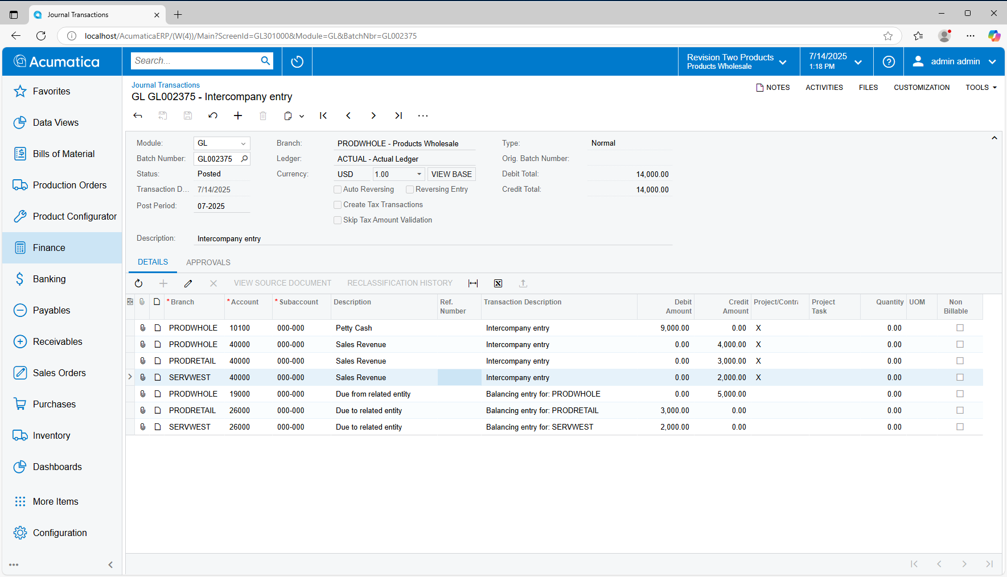
Task: Click the undo/cancel icon in the form toolbar
Action: click(x=213, y=116)
